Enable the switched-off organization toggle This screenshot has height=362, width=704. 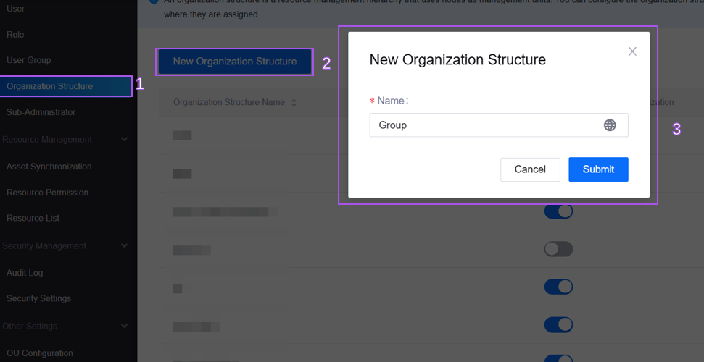pyautogui.click(x=558, y=249)
